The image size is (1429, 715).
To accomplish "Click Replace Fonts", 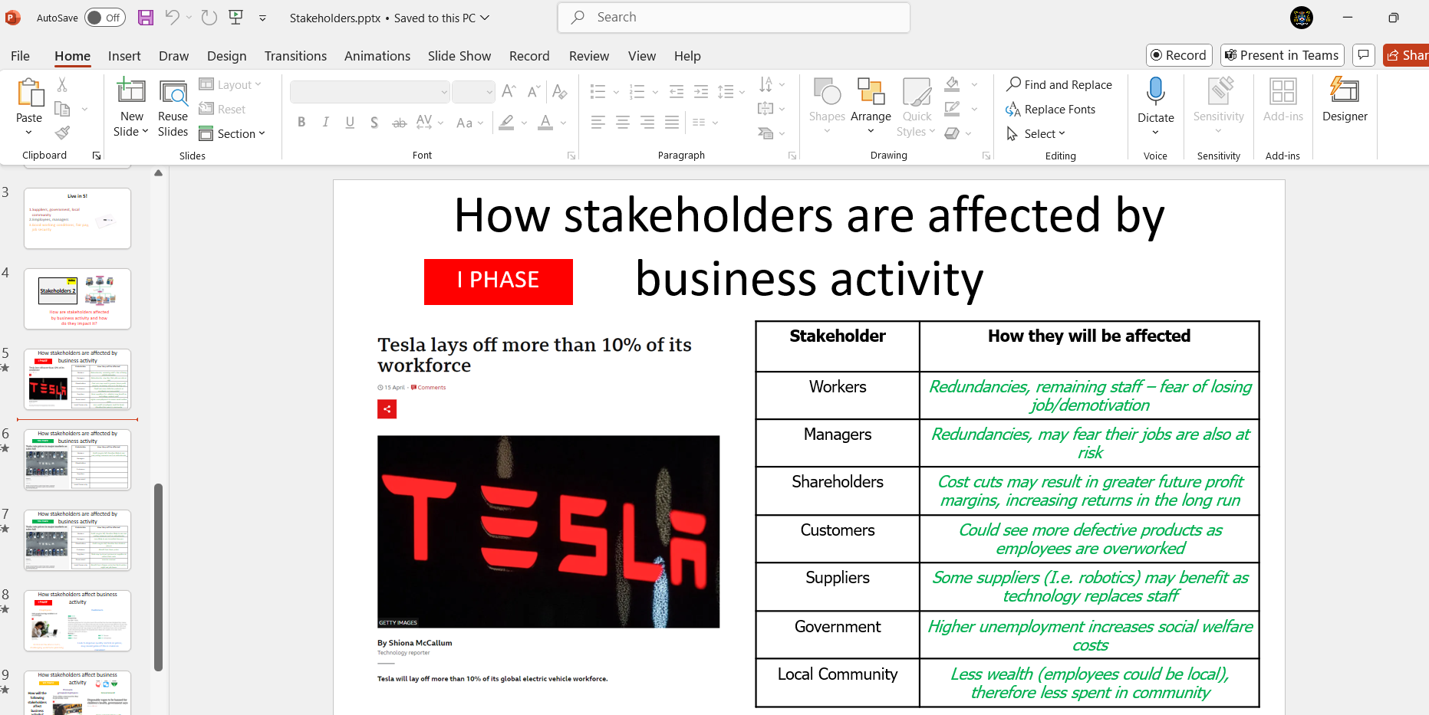I will coord(1051,110).
